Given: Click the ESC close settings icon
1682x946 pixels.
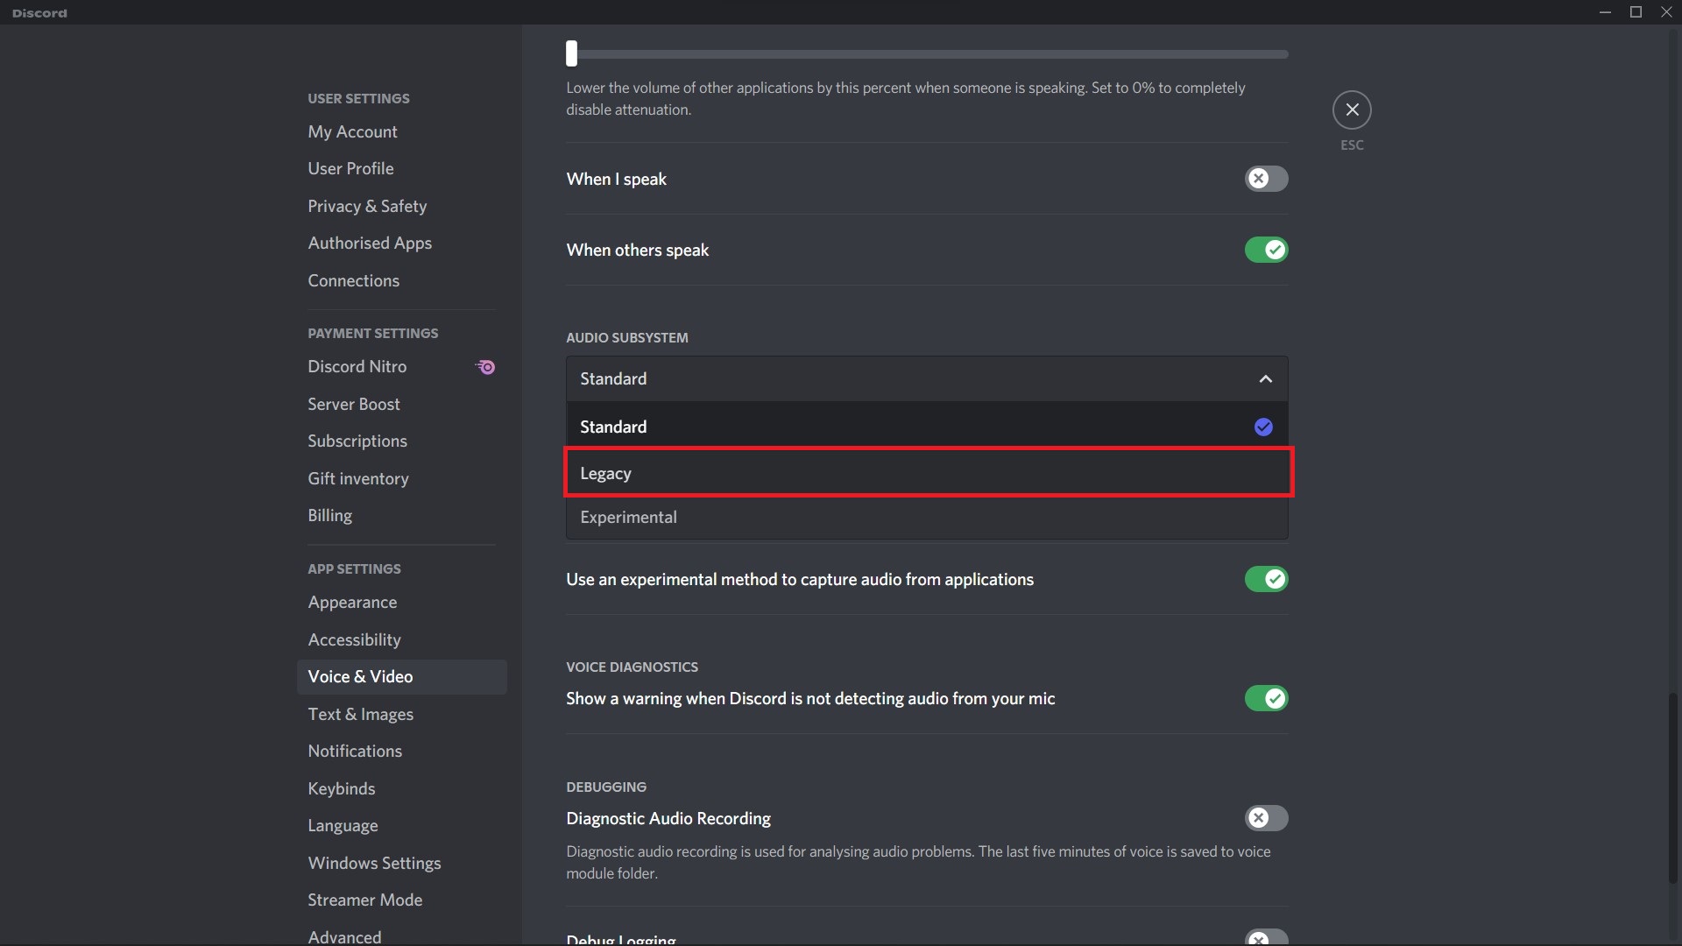Looking at the screenshot, I should click(1352, 110).
